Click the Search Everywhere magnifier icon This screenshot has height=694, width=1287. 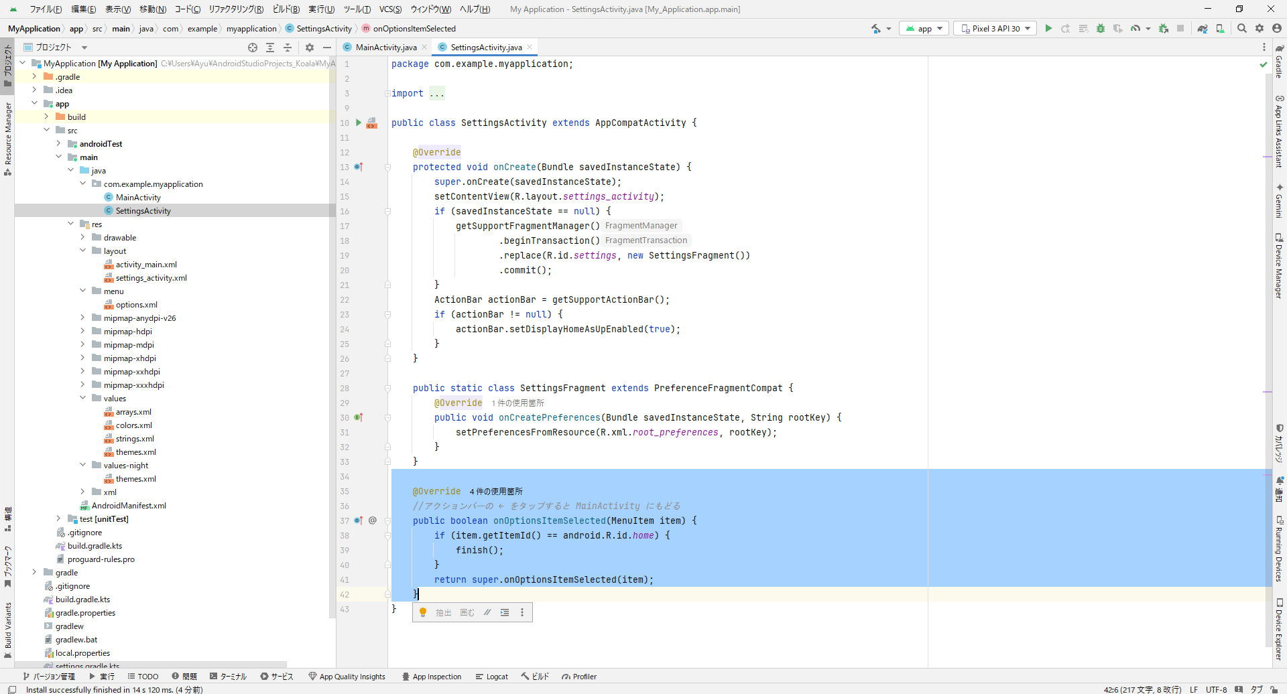pyautogui.click(x=1242, y=28)
